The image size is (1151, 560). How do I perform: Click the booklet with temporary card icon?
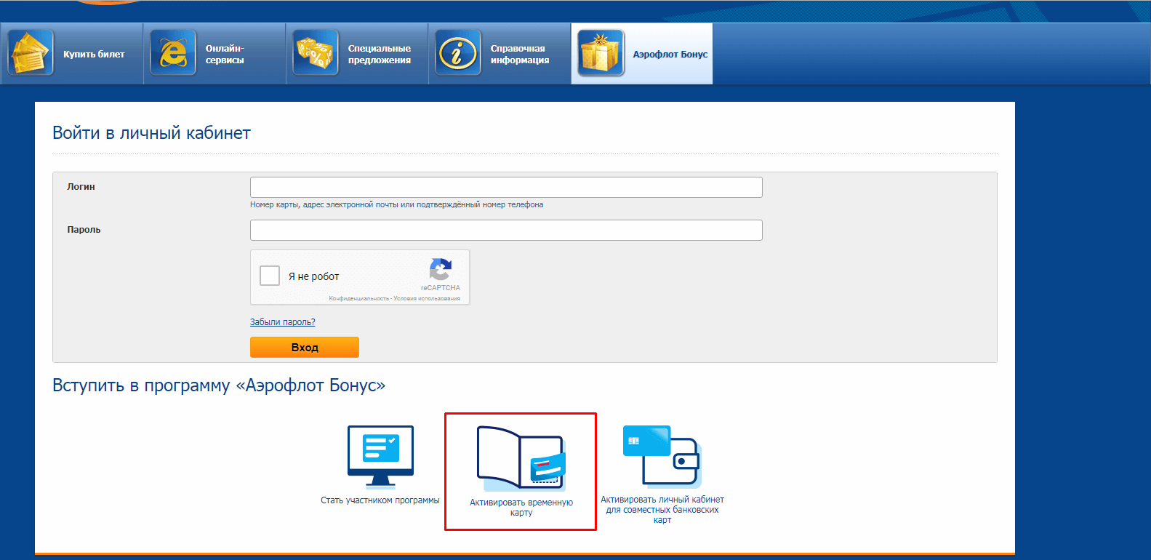pos(521,458)
